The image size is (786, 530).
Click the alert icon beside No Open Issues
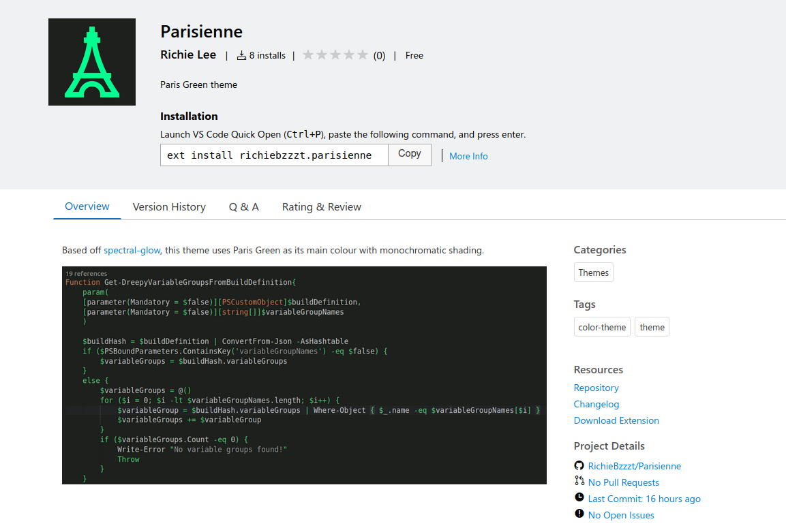pos(579,514)
